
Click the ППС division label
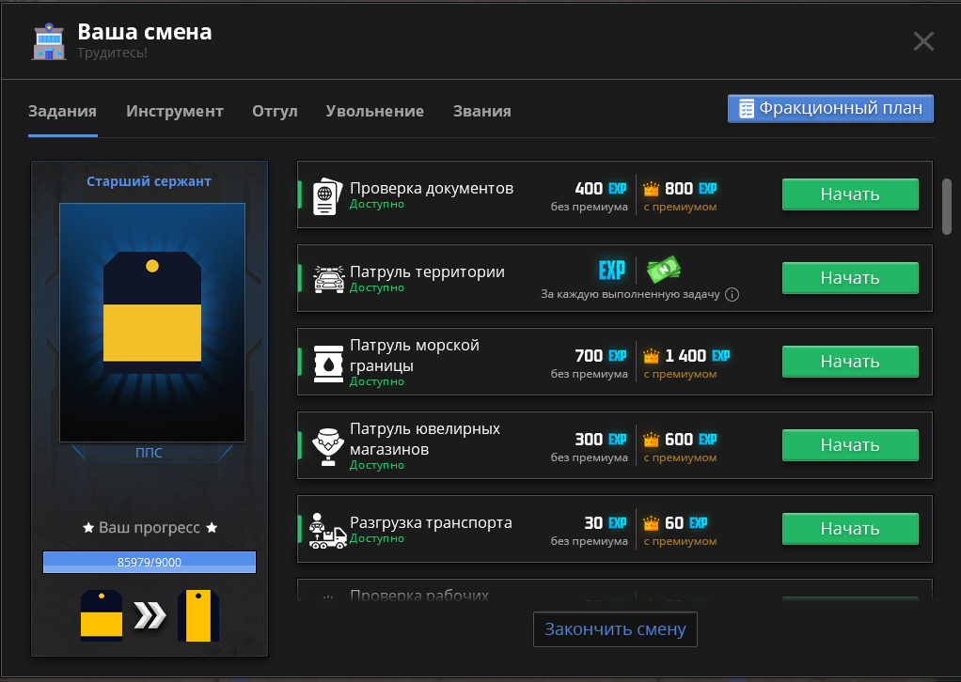pos(149,453)
